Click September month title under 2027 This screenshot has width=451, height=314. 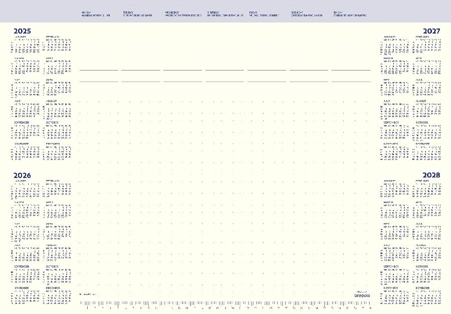click(x=391, y=122)
